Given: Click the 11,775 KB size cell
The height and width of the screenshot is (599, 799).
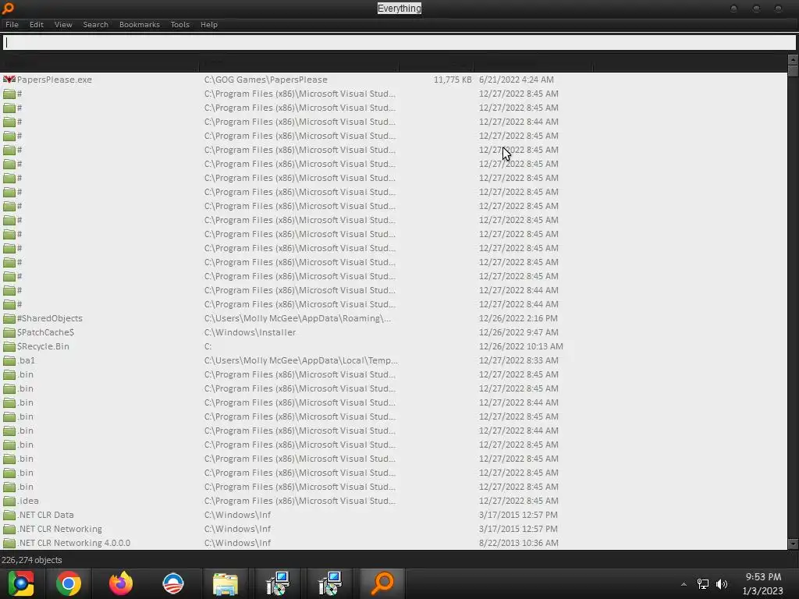Looking at the screenshot, I should pyautogui.click(x=453, y=80).
